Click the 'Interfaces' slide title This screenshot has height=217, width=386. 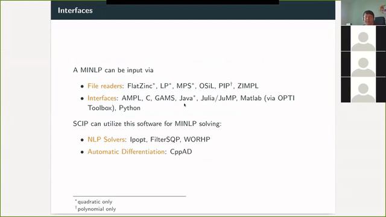tap(75, 10)
